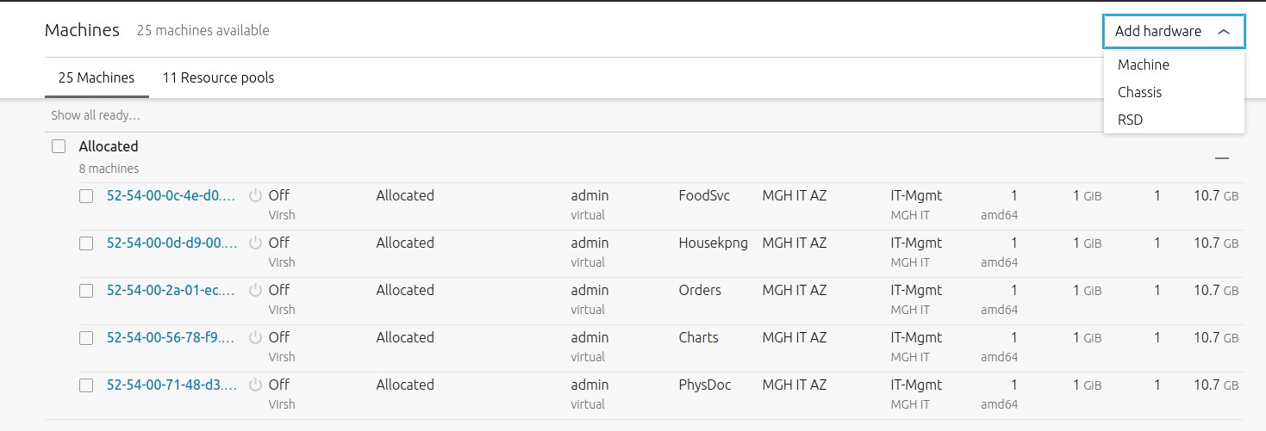The image size is (1266, 431).
Task: Click power icon for machine 52-54-00-2a-01-ec
Action: pos(255,291)
